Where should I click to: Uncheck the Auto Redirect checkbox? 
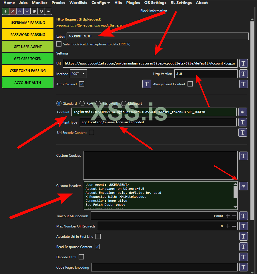[82, 84]
